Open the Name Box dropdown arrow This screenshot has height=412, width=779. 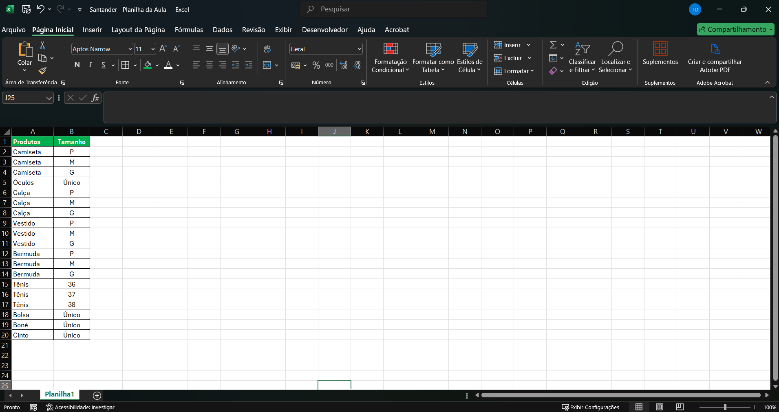point(49,98)
